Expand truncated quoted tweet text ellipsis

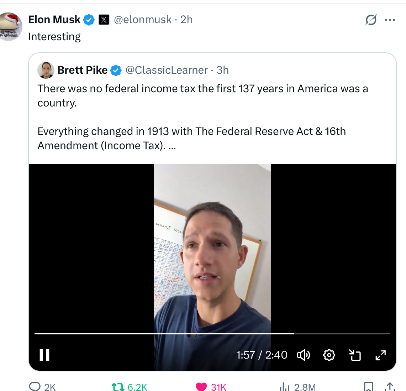[172, 146]
